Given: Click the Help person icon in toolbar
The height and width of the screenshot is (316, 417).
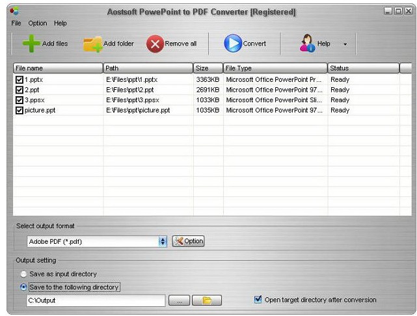Looking at the screenshot, I should [x=308, y=43].
